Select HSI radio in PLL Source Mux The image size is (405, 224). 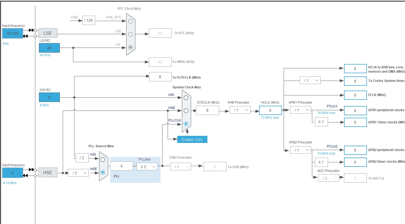pyautogui.click(x=103, y=159)
